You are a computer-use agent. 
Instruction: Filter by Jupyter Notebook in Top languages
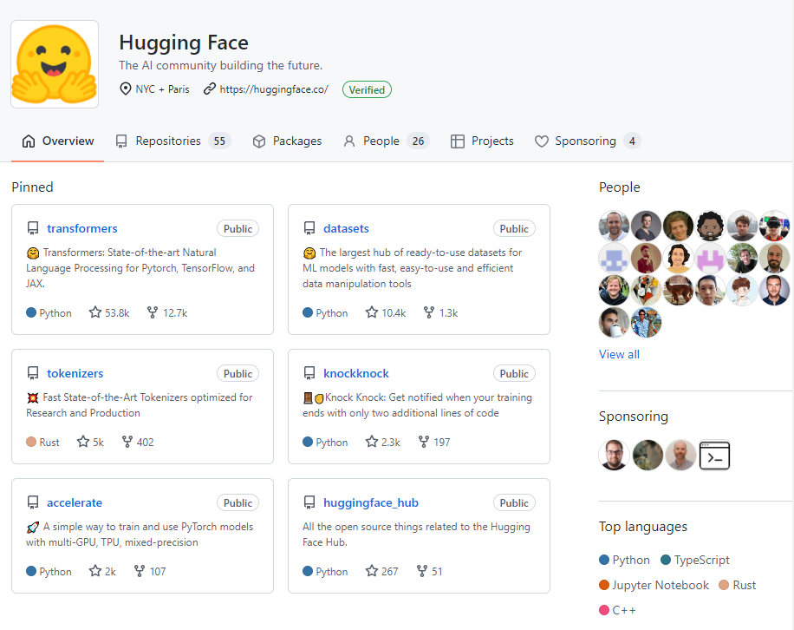tap(654, 585)
